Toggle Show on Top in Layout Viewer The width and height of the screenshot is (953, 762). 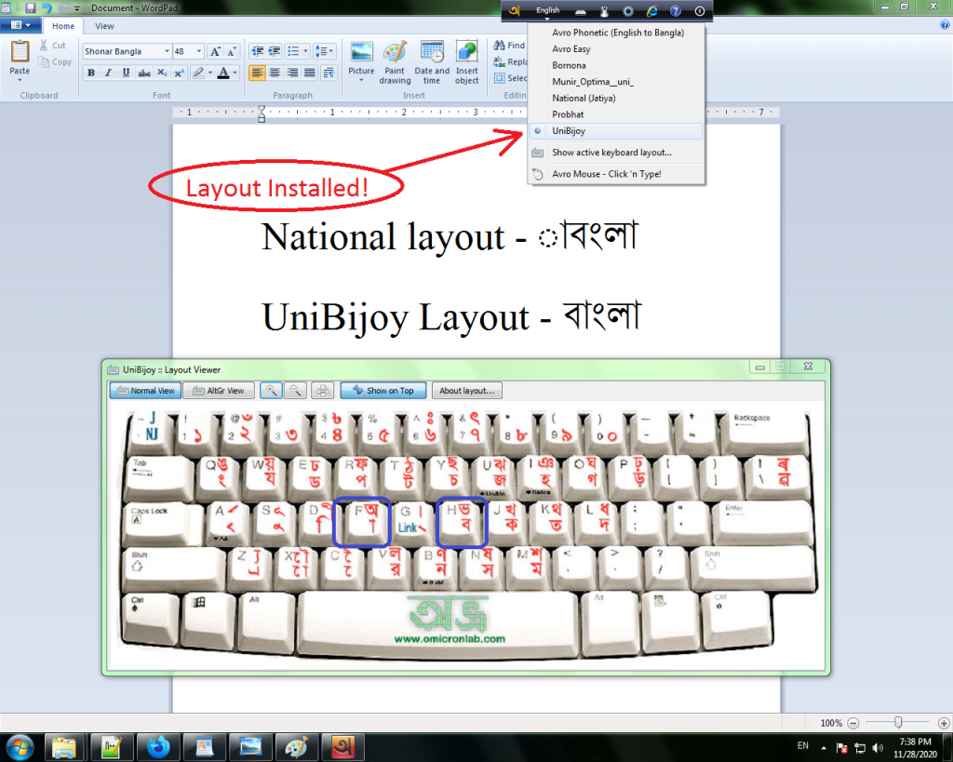[x=383, y=391]
